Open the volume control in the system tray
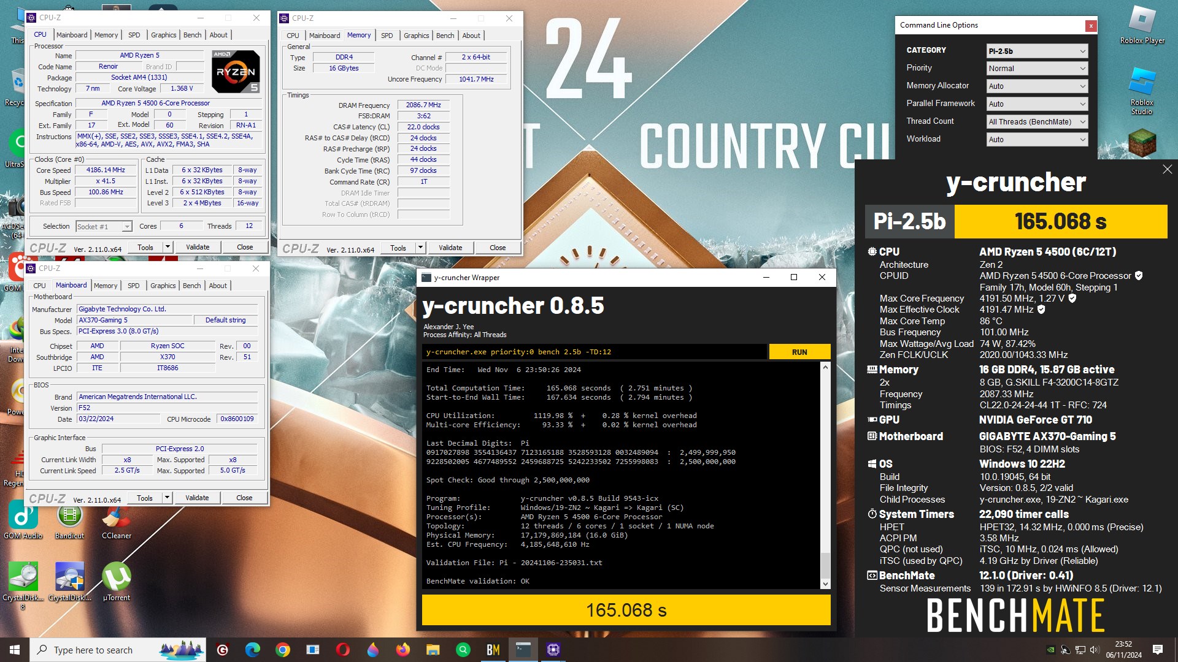This screenshot has height=662, width=1178. tap(1095, 650)
